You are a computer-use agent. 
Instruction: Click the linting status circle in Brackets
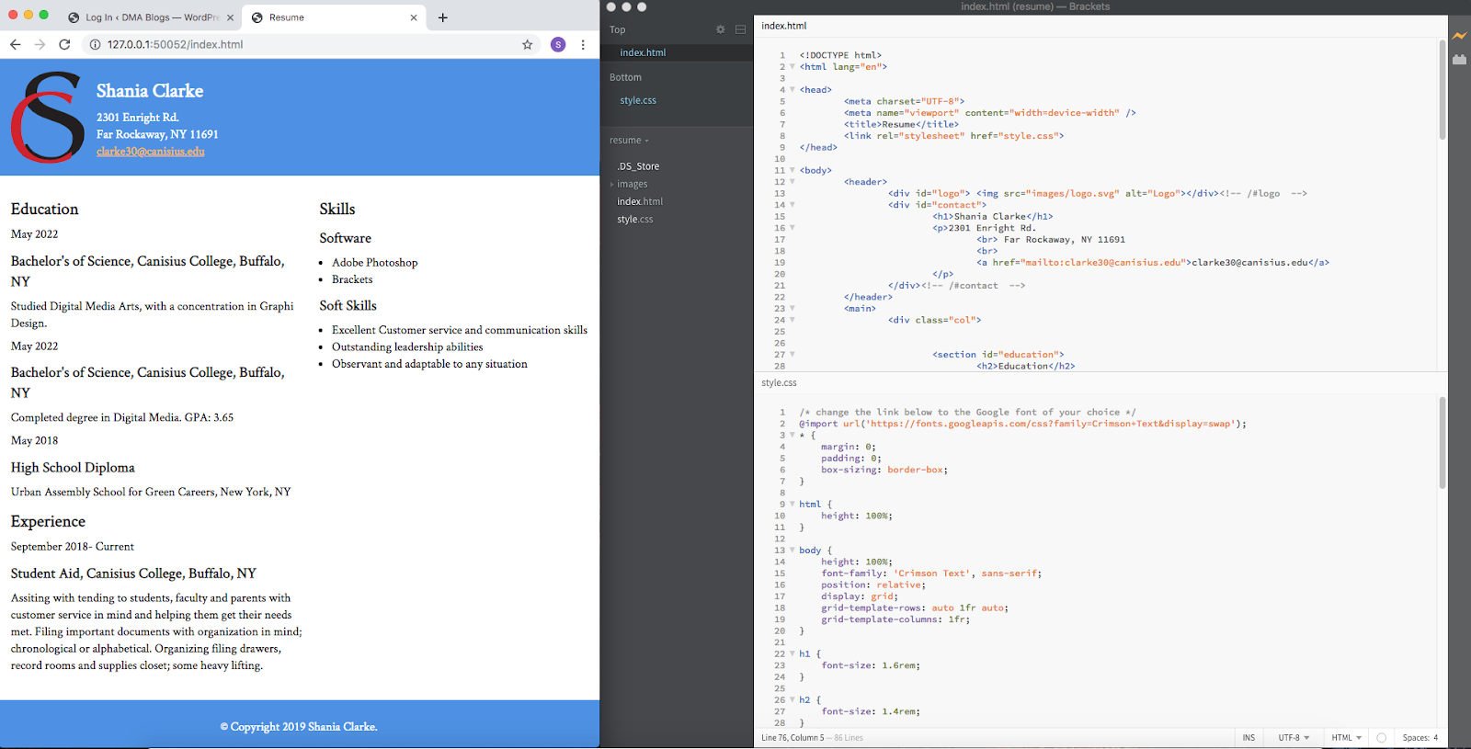point(1381,738)
